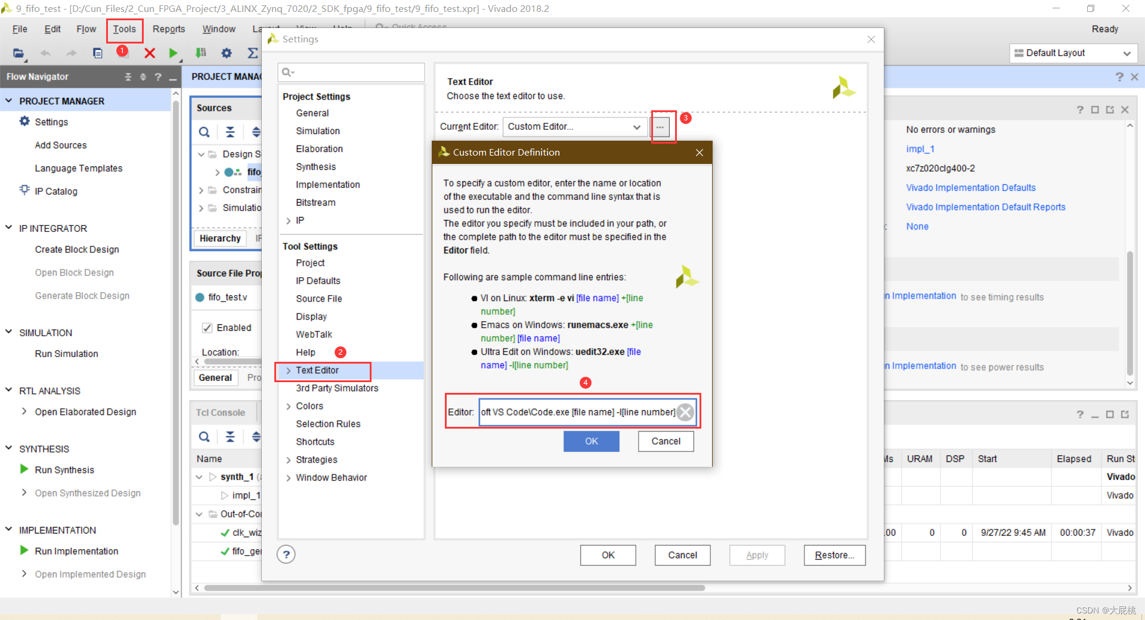Click the Run Synthesis green arrow icon
This screenshot has height=620, width=1145.
[24, 469]
